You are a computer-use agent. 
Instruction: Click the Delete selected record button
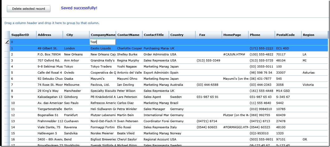[29, 9]
